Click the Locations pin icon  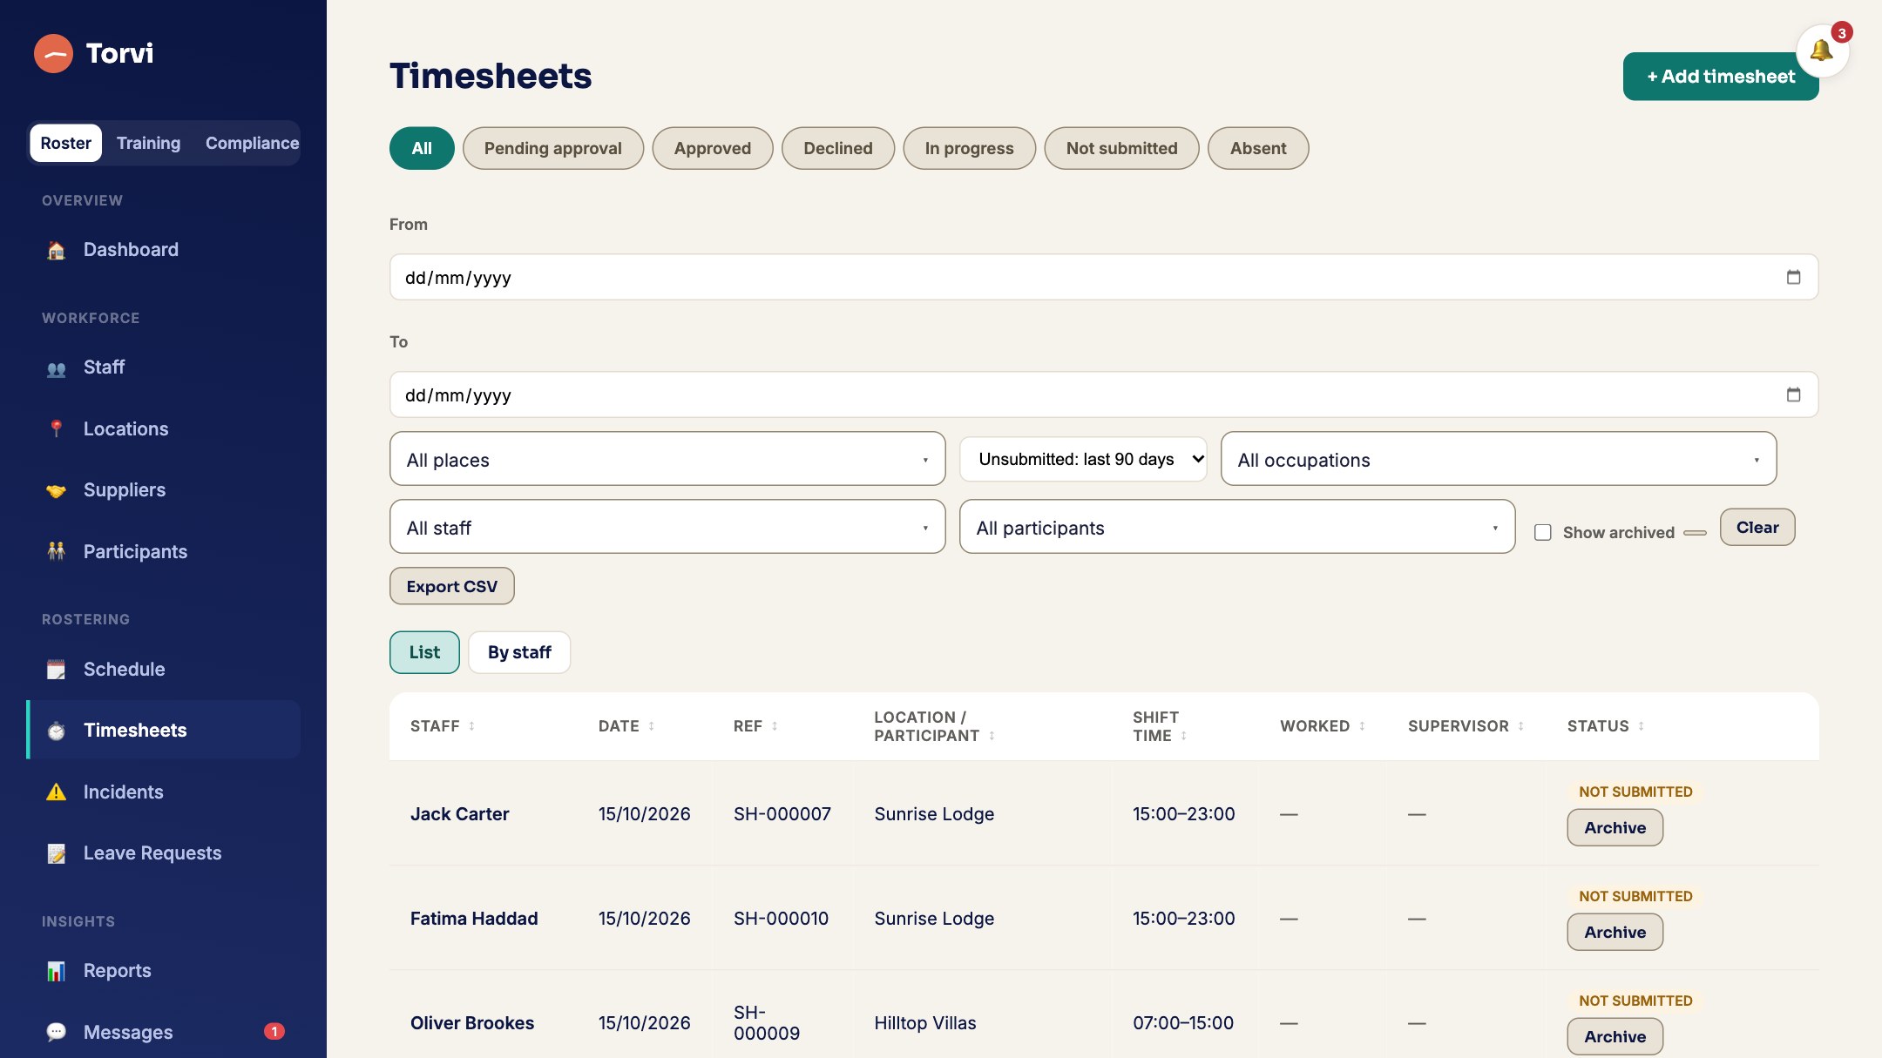(x=56, y=429)
